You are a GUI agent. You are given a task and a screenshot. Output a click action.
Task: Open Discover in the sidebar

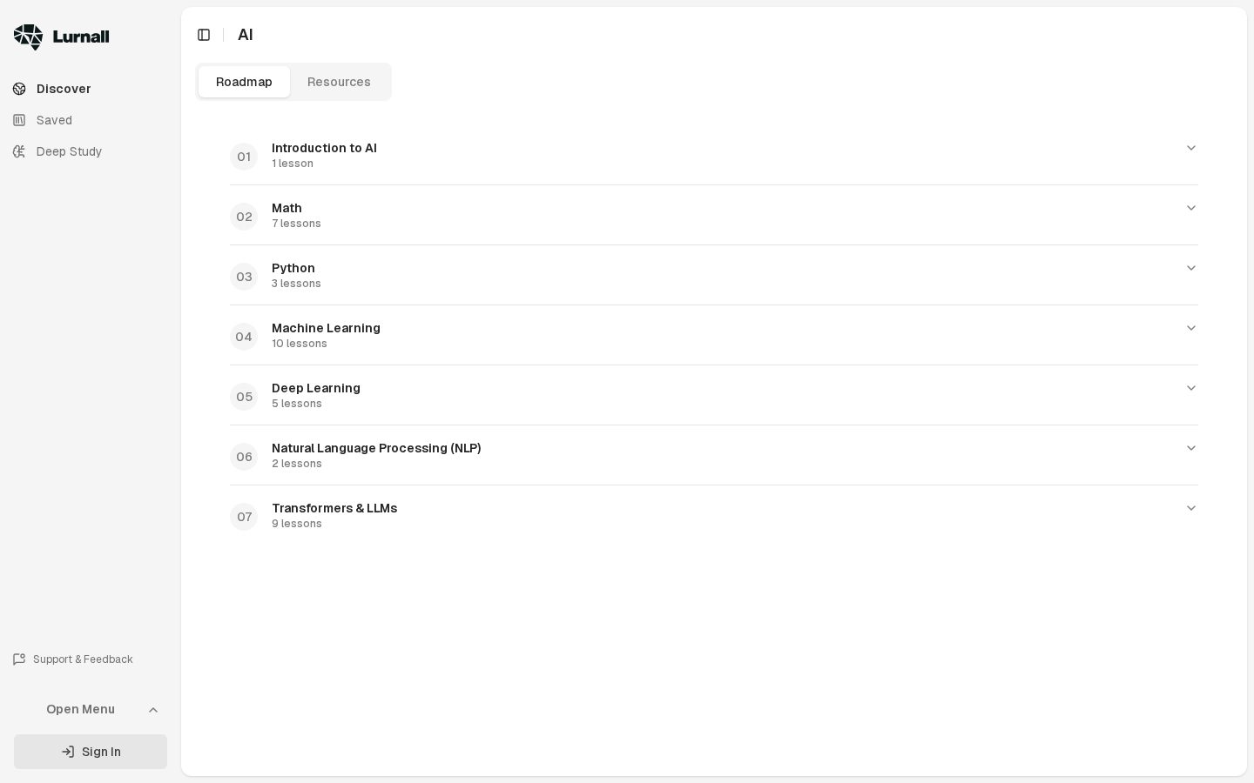(x=91, y=89)
